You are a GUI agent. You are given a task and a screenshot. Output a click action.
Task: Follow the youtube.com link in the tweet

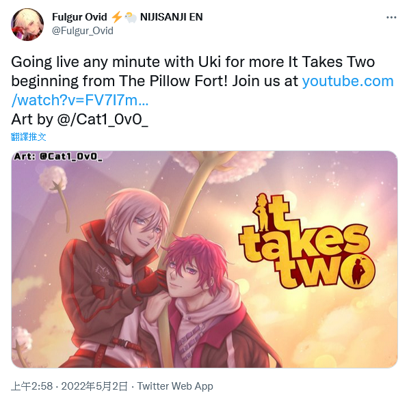(x=347, y=81)
